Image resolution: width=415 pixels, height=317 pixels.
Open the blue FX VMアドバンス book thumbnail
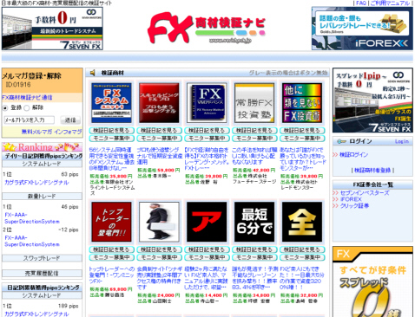pyautogui.click(x=207, y=103)
